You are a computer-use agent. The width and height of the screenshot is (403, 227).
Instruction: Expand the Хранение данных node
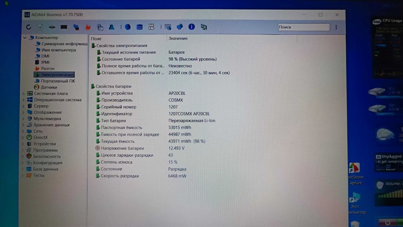click(x=23, y=125)
